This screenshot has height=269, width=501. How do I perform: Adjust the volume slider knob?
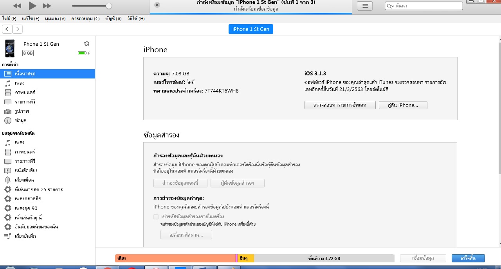[x=109, y=6]
